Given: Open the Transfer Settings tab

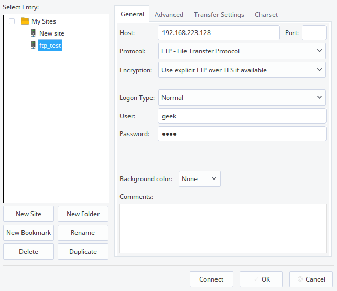Looking at the screenshot, I should point(219,14).
